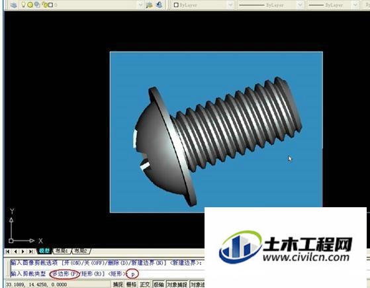Click the command line input after <矩形>
370x288 pixels.
click(132, 274)
